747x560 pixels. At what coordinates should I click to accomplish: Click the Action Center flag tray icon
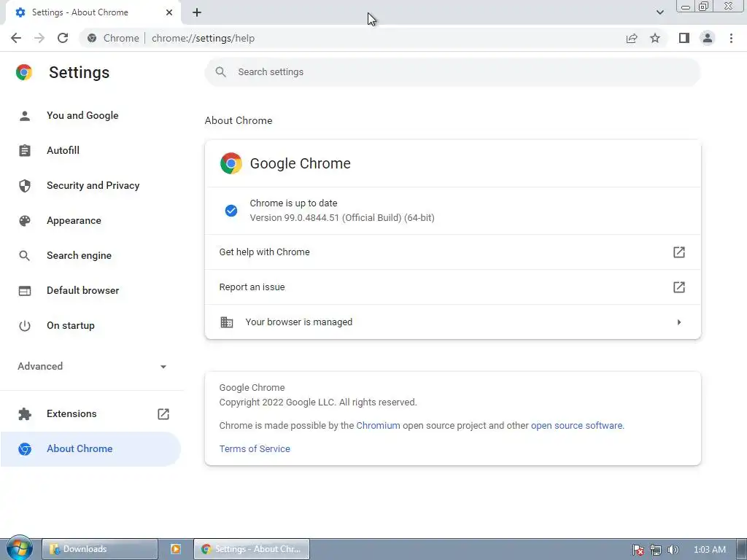[x=638, y=550]
